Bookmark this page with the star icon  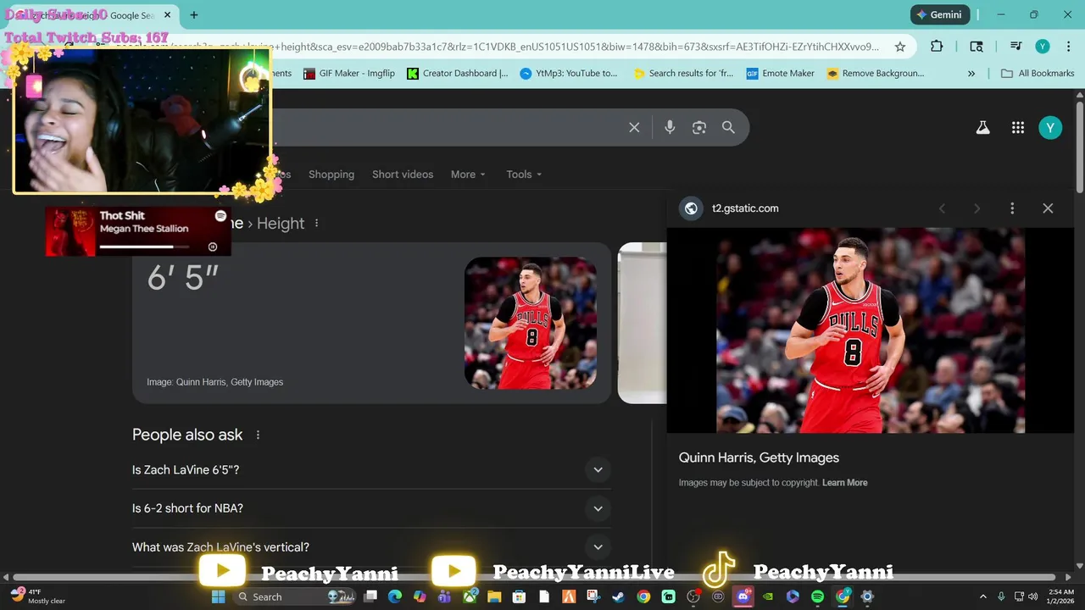point(900,47)
